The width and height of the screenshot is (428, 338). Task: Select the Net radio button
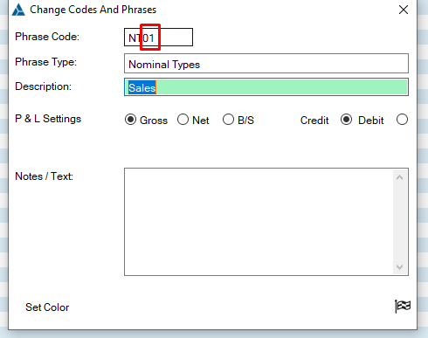(x=183, y=120)
